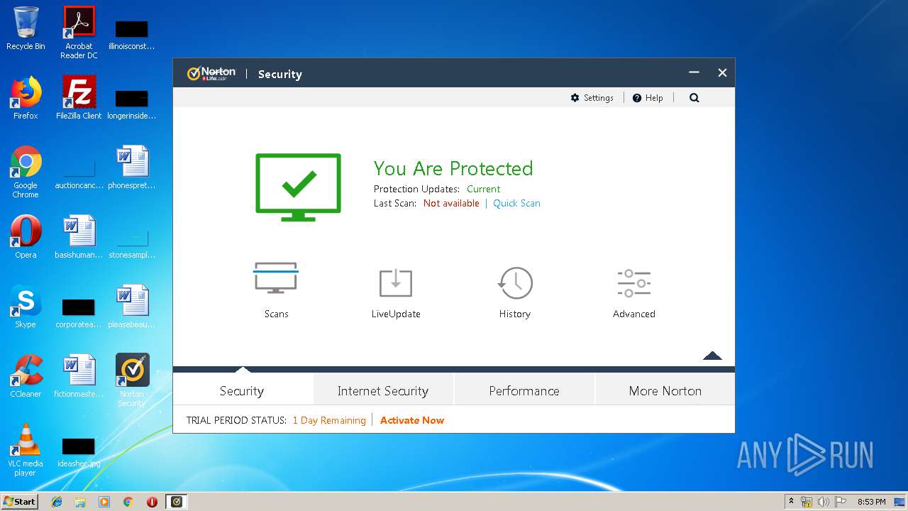Select the fictionmaste Word document on desktop

click(79, 376)
